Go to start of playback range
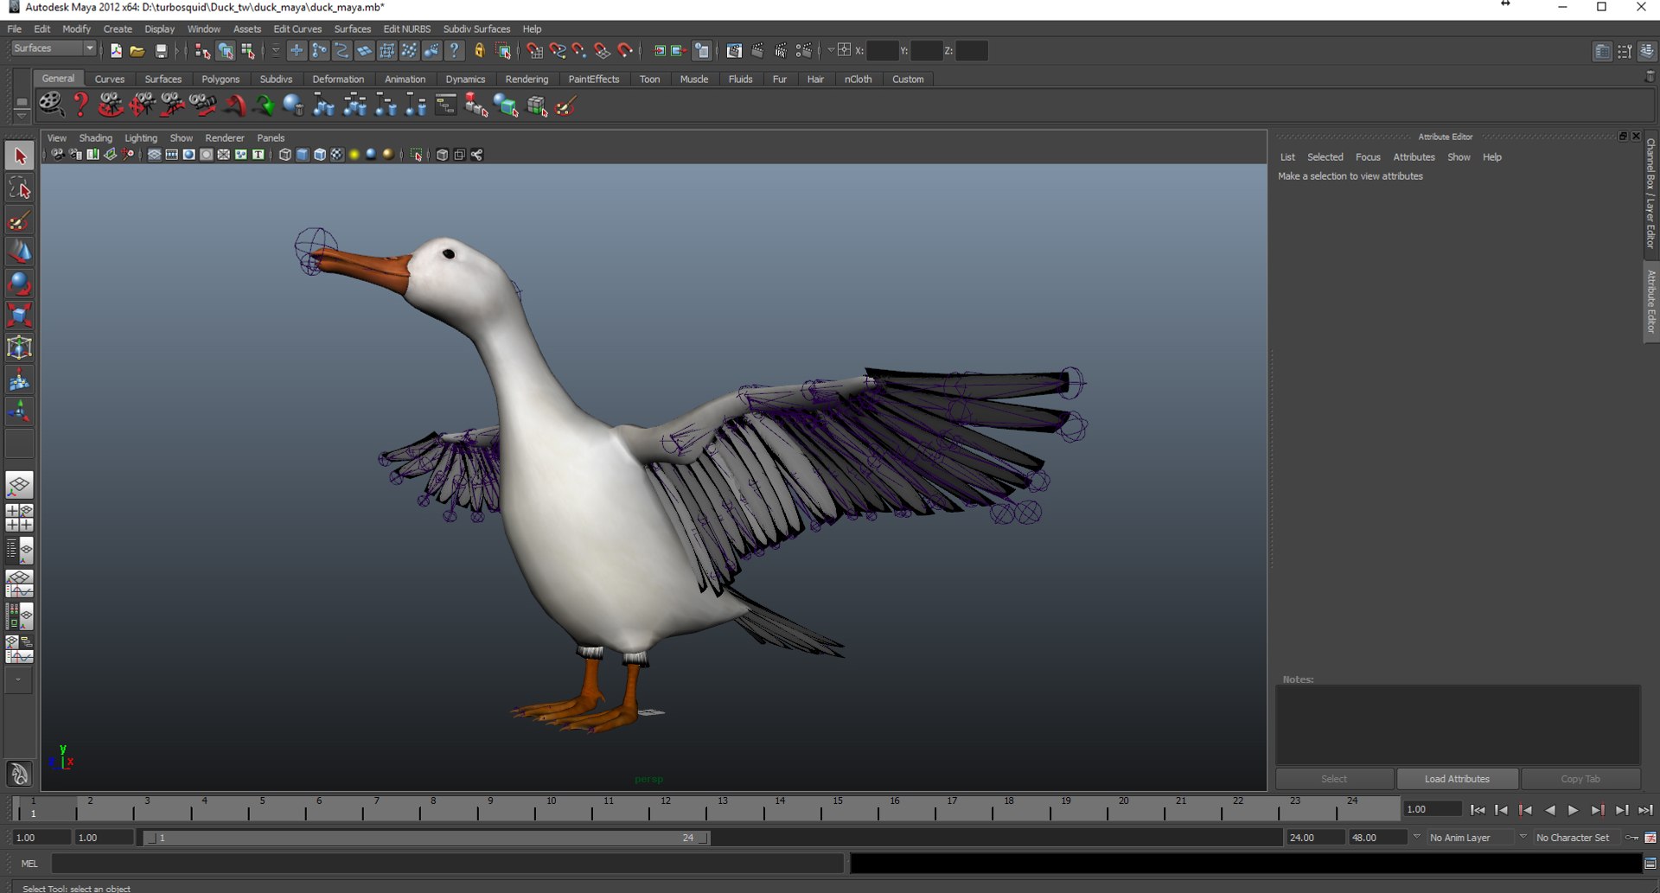 (1477, 810)
